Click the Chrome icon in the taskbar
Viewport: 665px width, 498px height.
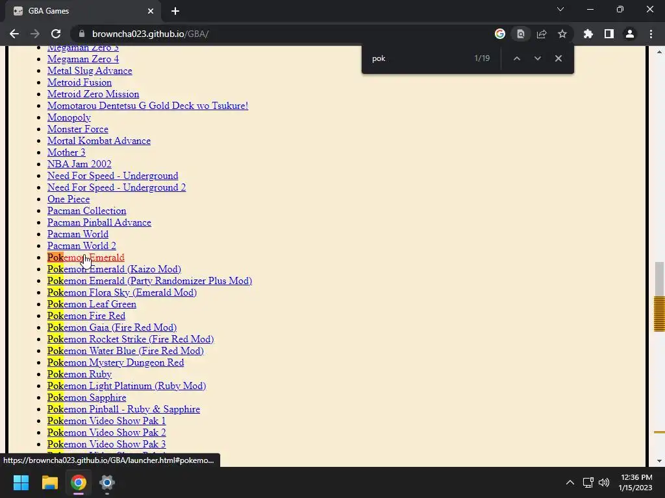point(79,482)
